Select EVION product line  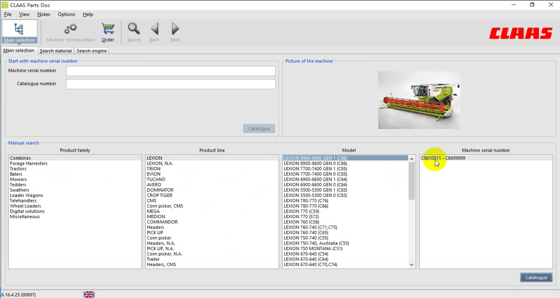212,174
